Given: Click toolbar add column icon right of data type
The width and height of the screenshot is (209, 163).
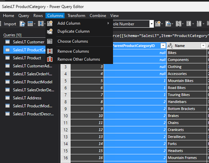Looking at the screenshot, I should [158, 24].
